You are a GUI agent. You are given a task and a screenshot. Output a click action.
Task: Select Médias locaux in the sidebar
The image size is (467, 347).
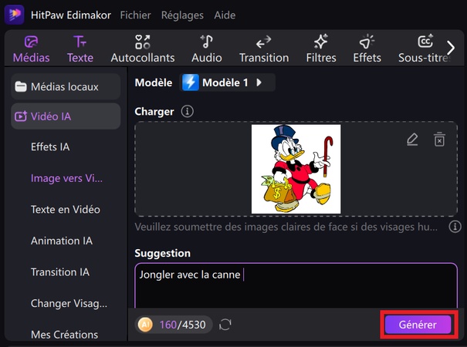pos(66,86)
